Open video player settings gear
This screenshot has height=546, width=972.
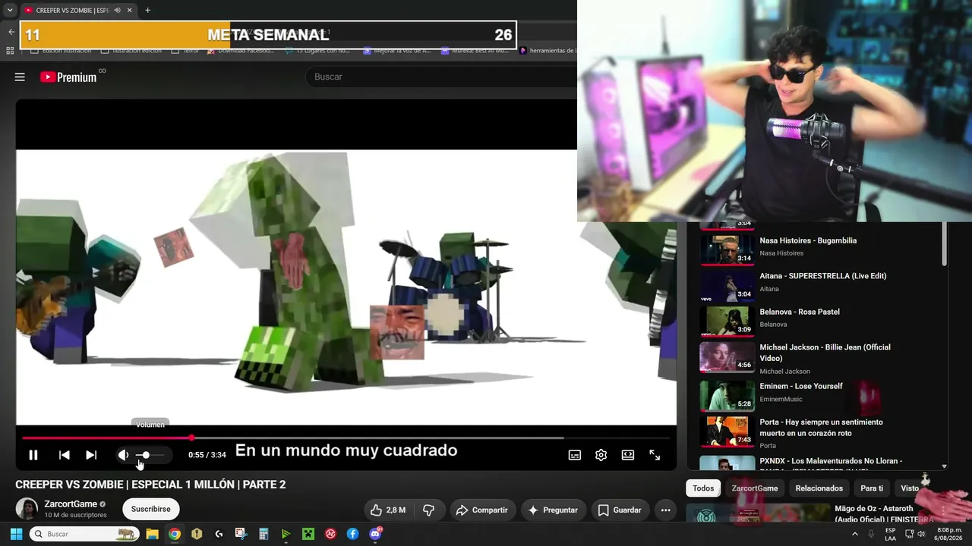[x=601, y=455]
